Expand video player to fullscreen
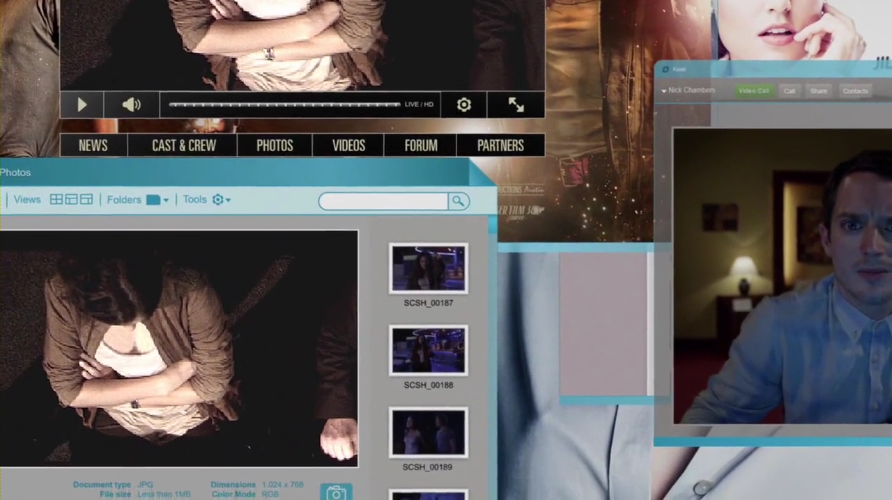The height and width of the screenshot is (500, 892). coord(516,105)
